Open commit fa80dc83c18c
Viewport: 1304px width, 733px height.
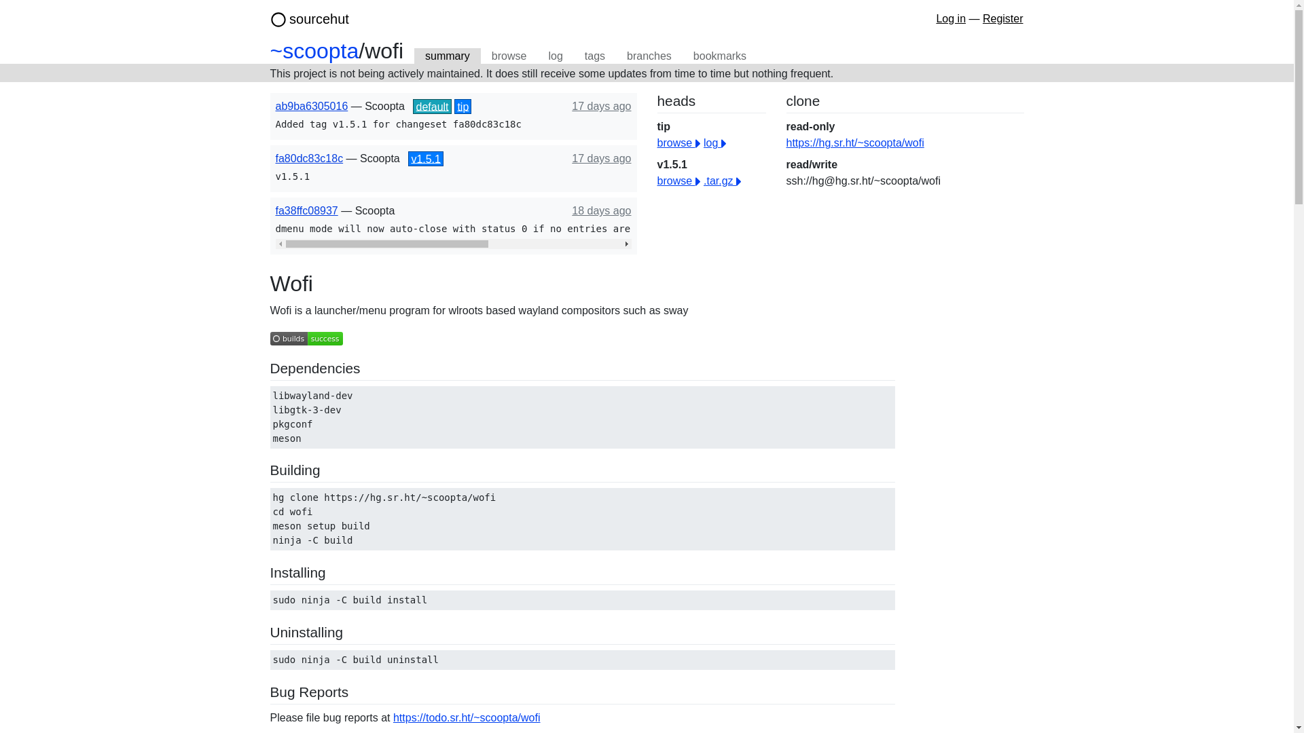pyautogui.click(x=309, y=159)
